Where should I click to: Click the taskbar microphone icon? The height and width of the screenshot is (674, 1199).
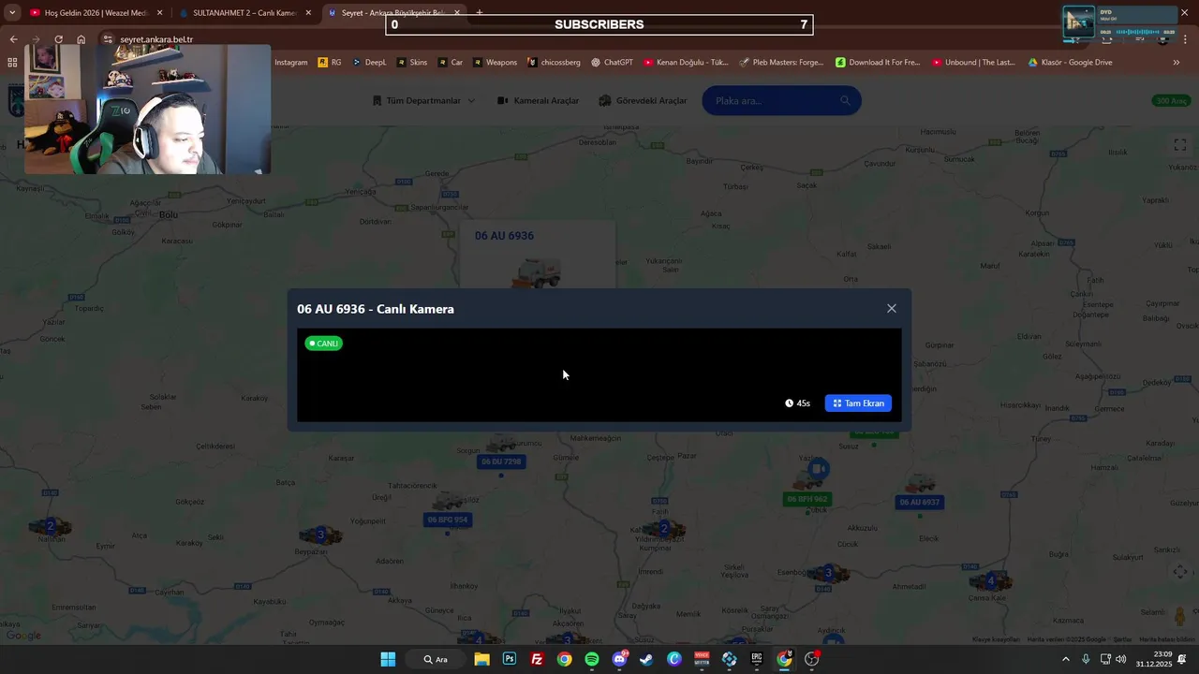click(x=1086, y=659)
